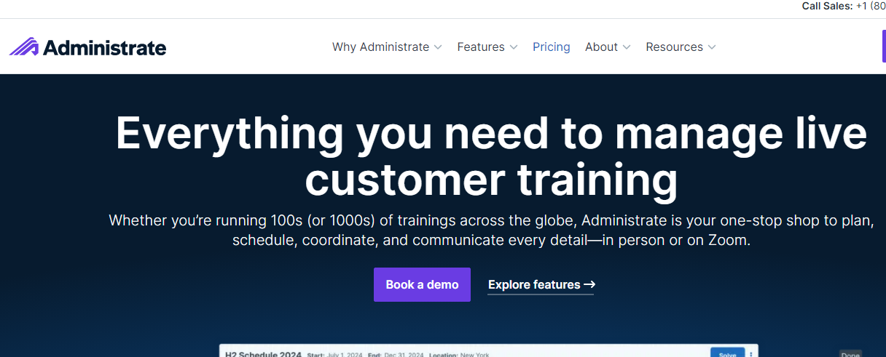Click the 'Location: New York' text
This screenshot has width=886, height=357.
458,355
